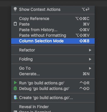Click the green Debug bug icon
The width and height of the screenshot is (107, 112).
[15, 88]
